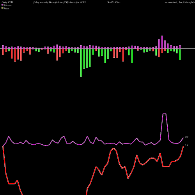Select the 'Price' legend label
Screen dimensions: 195x195
6,9
